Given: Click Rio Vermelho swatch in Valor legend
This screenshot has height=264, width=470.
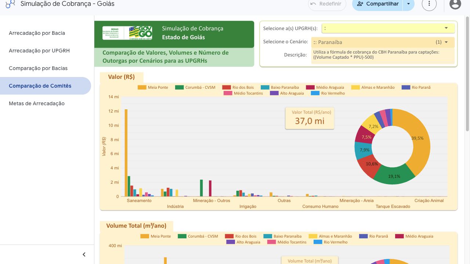Looking at the screenshot, I should [x=315, y=93].
